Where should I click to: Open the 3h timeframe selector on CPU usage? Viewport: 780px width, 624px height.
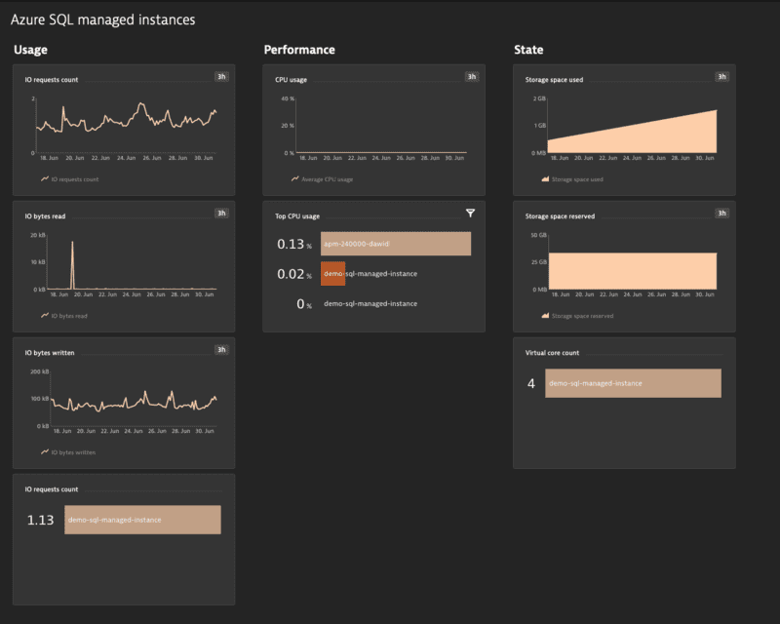pos(470,76)
